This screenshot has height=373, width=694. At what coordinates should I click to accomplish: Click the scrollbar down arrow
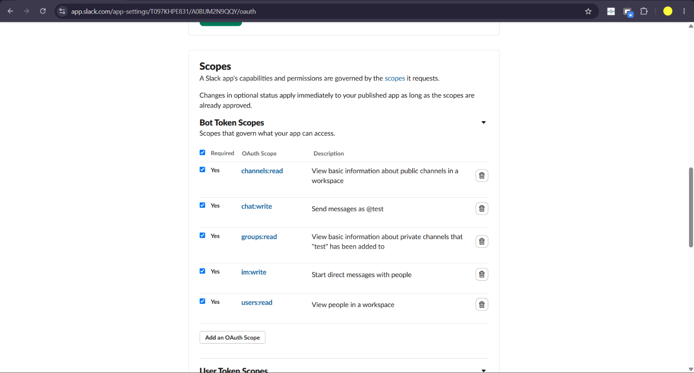[690, 369]
